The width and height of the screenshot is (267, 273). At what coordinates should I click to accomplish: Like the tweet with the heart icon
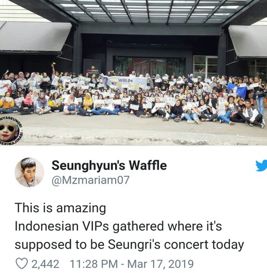(x=22, y=264)
